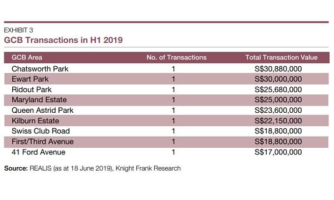Select the Chatsworth Park row name
The width and height of the screenshot is (334, 200).
pyautogui.click(x=40, y=69)
